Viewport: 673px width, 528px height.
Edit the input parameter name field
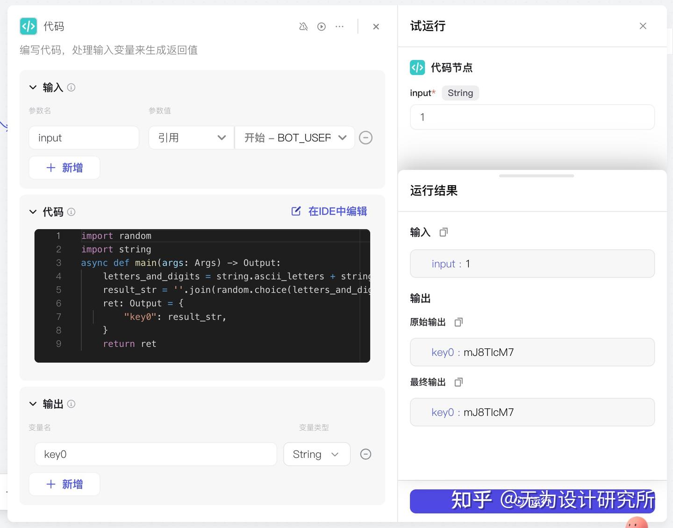pyautogui.click(x=84, y=137)
